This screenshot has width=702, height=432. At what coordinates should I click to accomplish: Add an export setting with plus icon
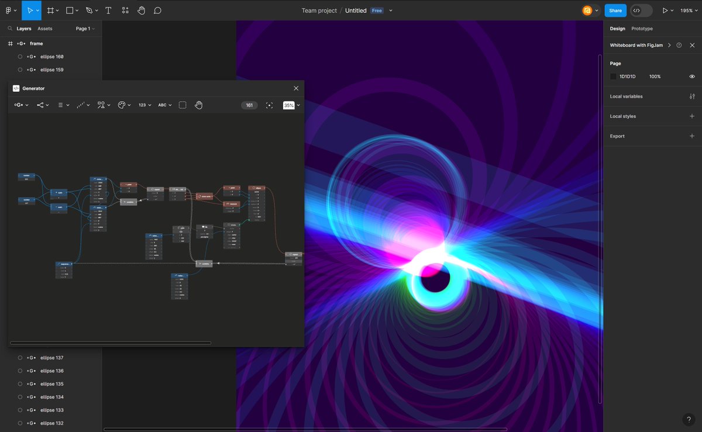[x=692, y=136]
